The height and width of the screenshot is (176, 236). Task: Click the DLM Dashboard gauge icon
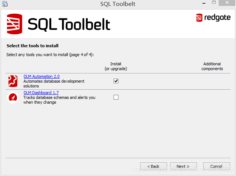point(13,97)
